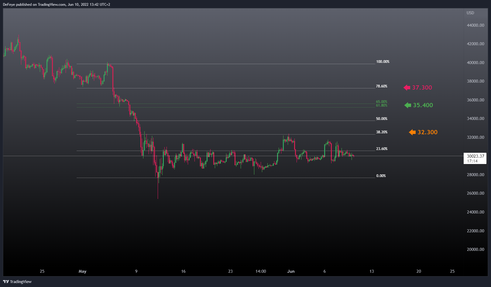Image resolution: width=491 pixels, height=287 pixels.
Task: Click the 28000.00 price axis label
Action: click(x=476, y=175)
